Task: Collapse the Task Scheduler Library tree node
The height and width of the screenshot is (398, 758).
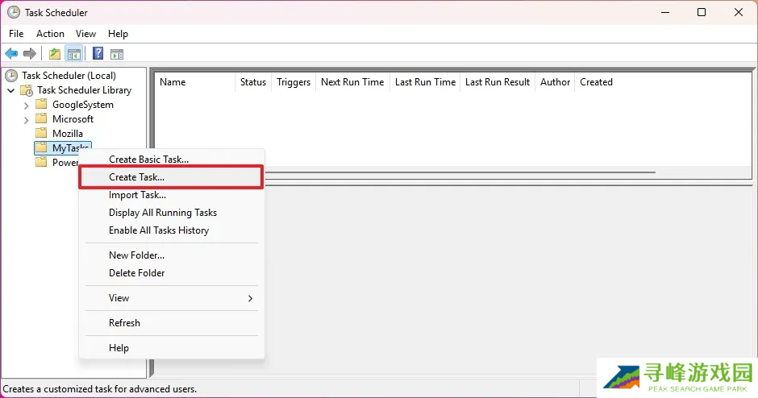Action: [x=10, y=90]
